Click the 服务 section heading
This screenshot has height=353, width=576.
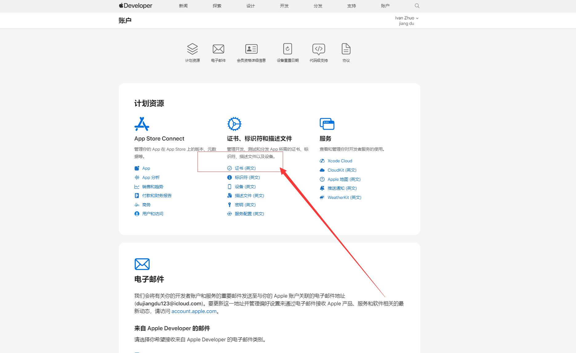[x=326, y=139]
